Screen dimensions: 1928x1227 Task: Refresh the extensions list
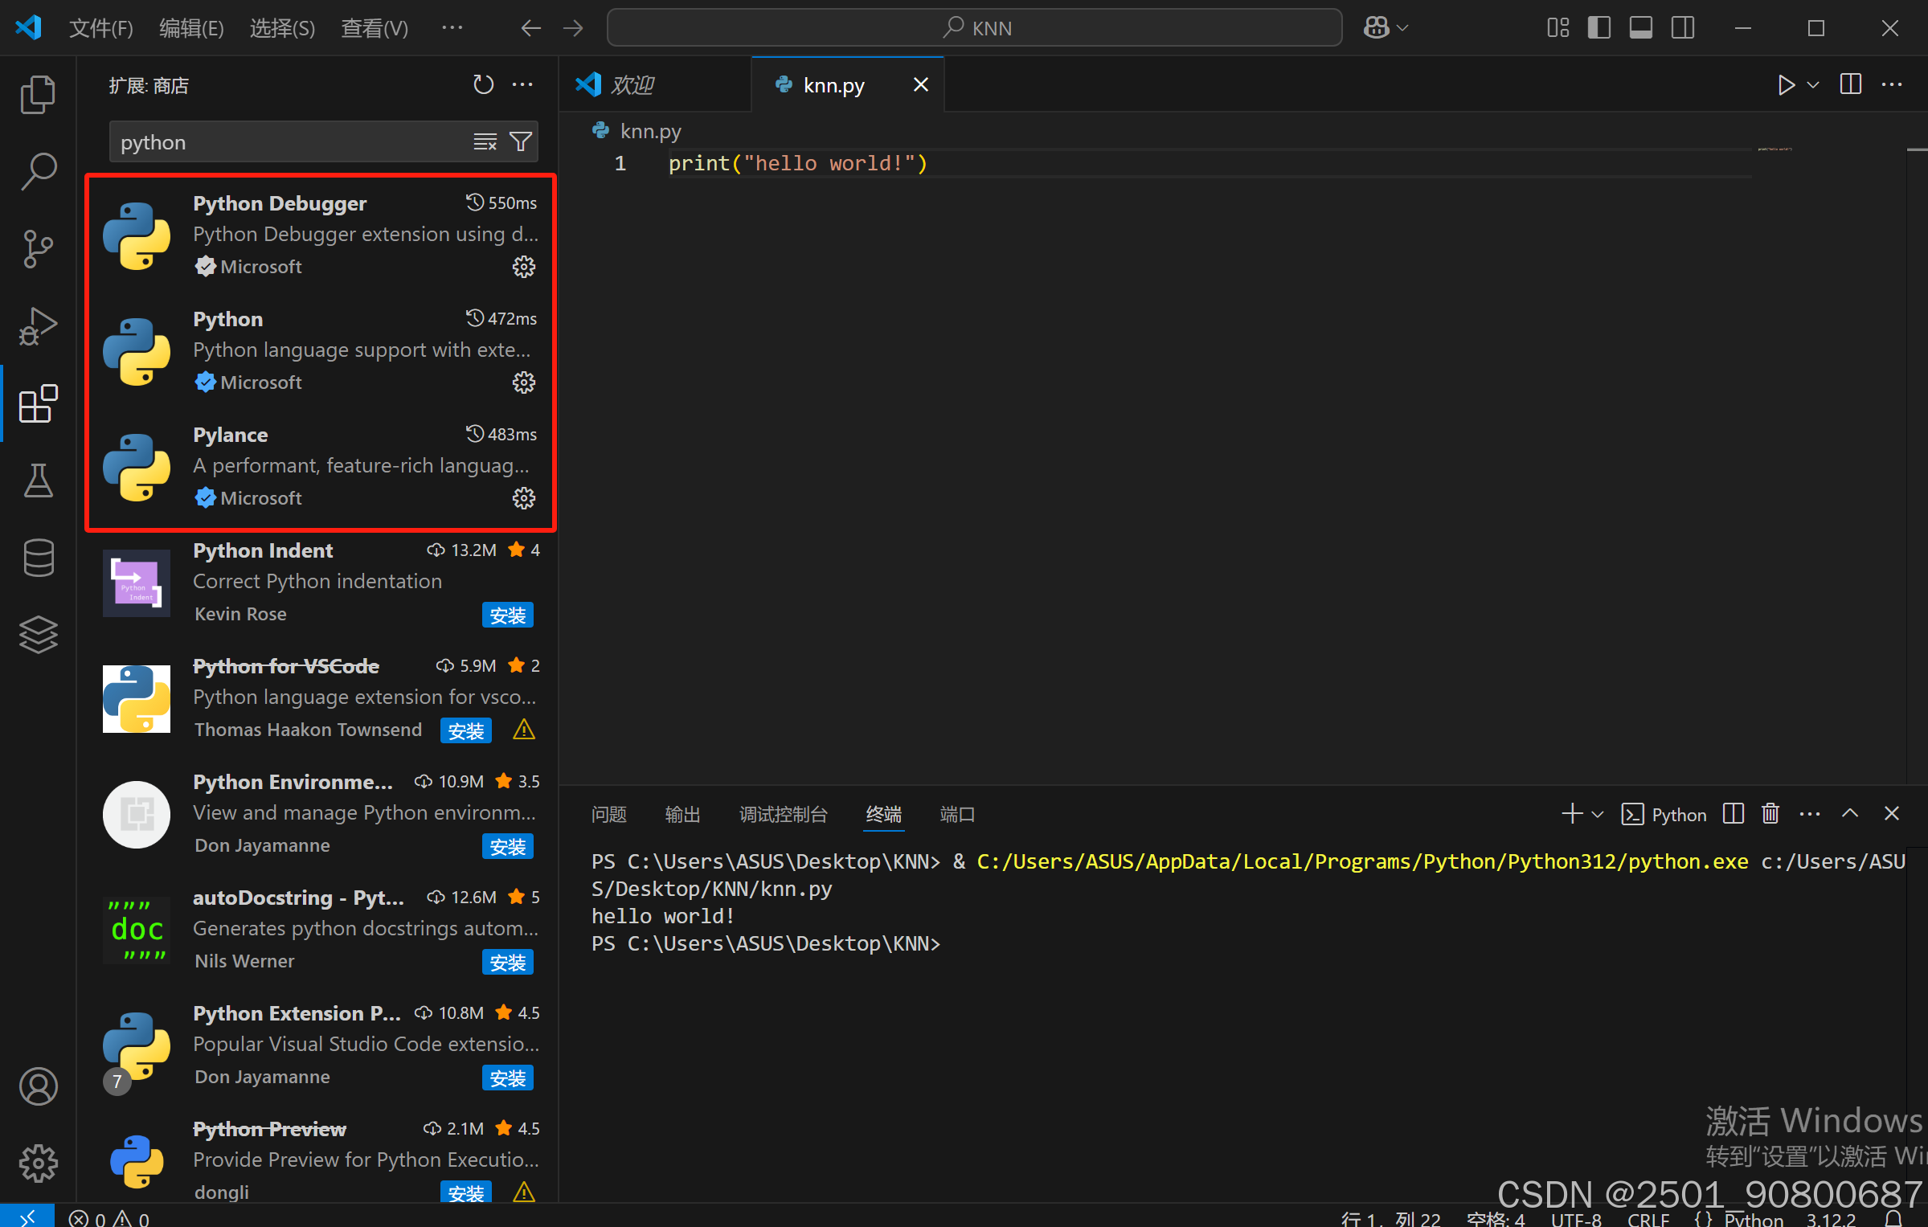[483, 84]
